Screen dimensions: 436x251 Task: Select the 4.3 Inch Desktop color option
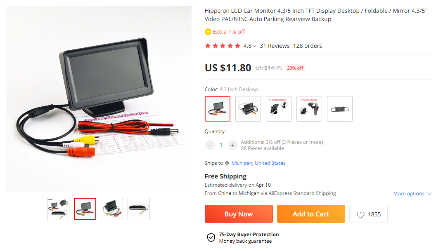tap(218, 109)
